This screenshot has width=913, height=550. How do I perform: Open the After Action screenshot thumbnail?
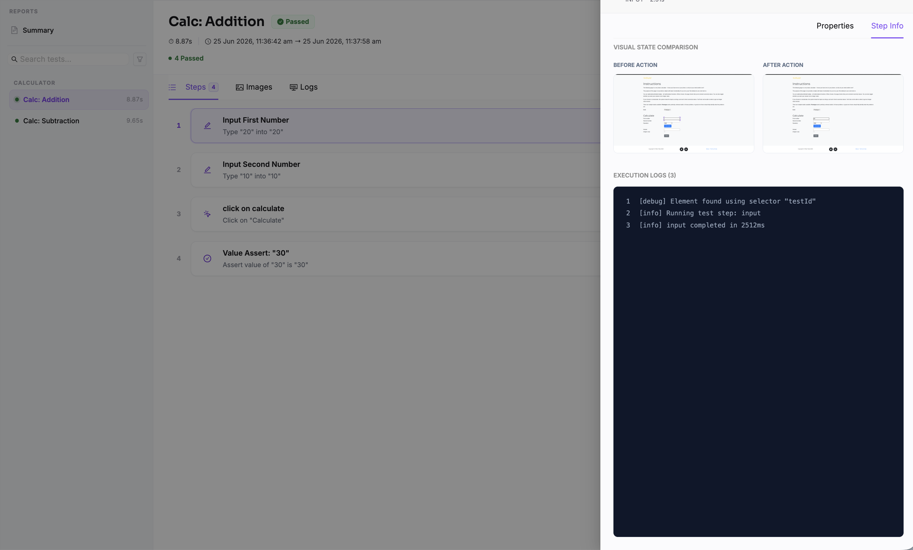tap(833, 114)
